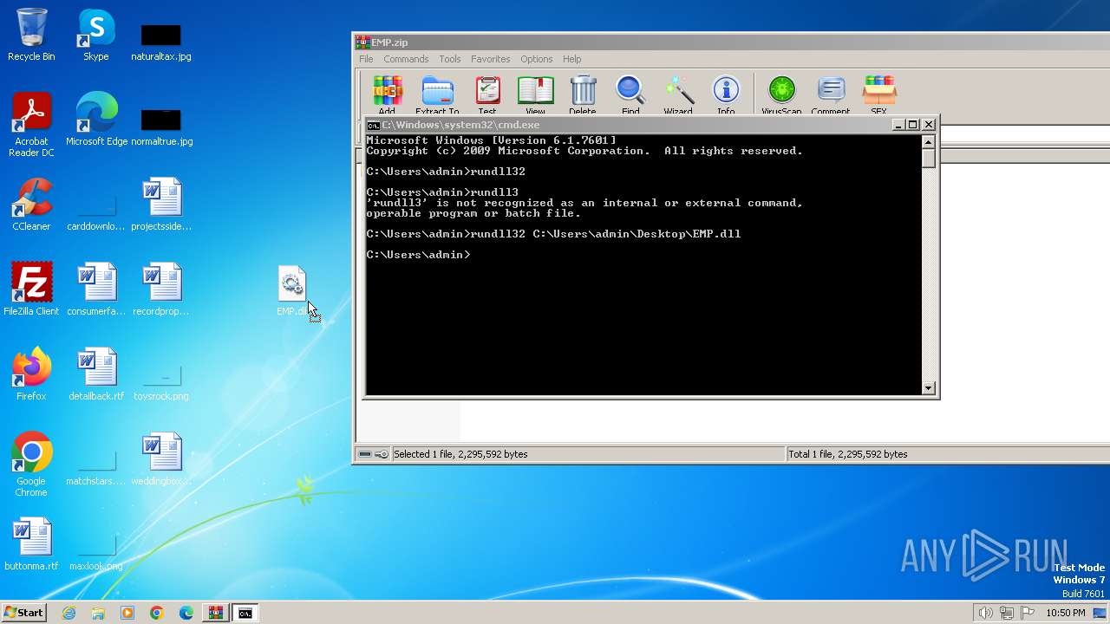1110x624 pixels.
Task: Click the Wizard wand toolbar icon
Action: [x=678, y=95]
